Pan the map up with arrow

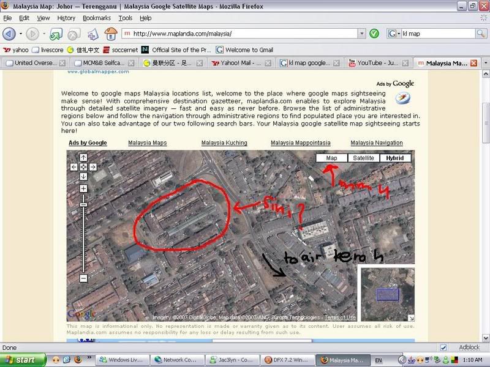pyautogui.click(x=83, y=158)
